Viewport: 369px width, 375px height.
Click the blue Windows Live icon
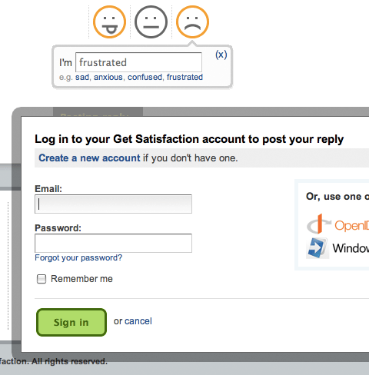pos(317,248)
